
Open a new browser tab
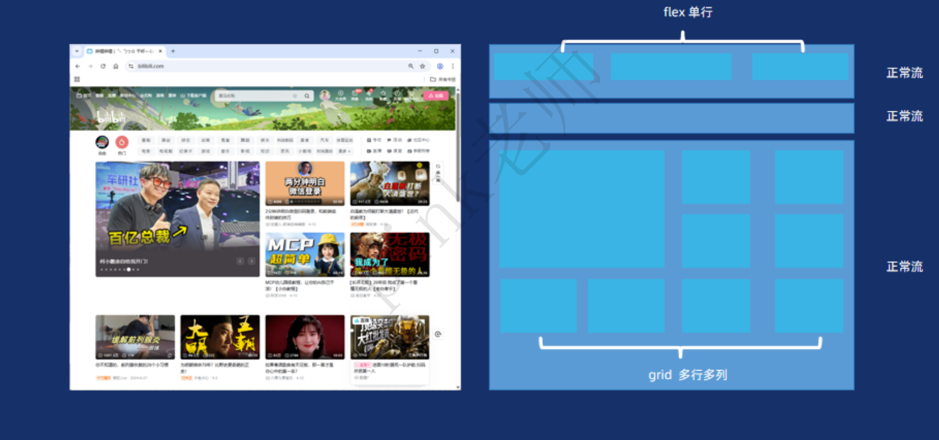point(173,51)
